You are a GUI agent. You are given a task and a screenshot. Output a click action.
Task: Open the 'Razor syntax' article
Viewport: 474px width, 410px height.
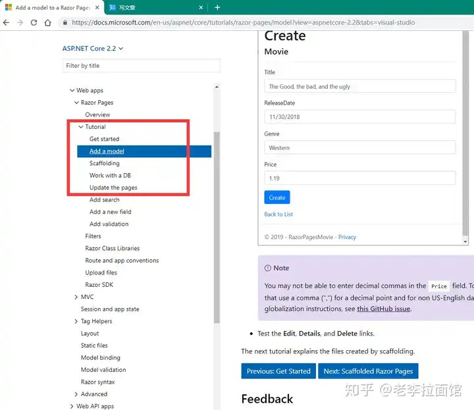97,382
